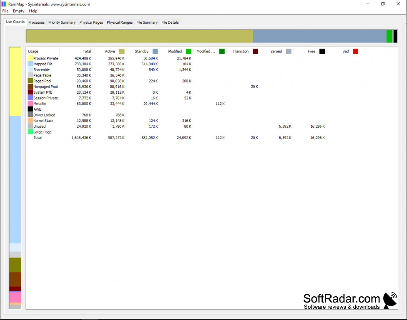This screenshot has width=407, height=320.
Task: Minimize the RamMap window
Action: pos(367,4)
